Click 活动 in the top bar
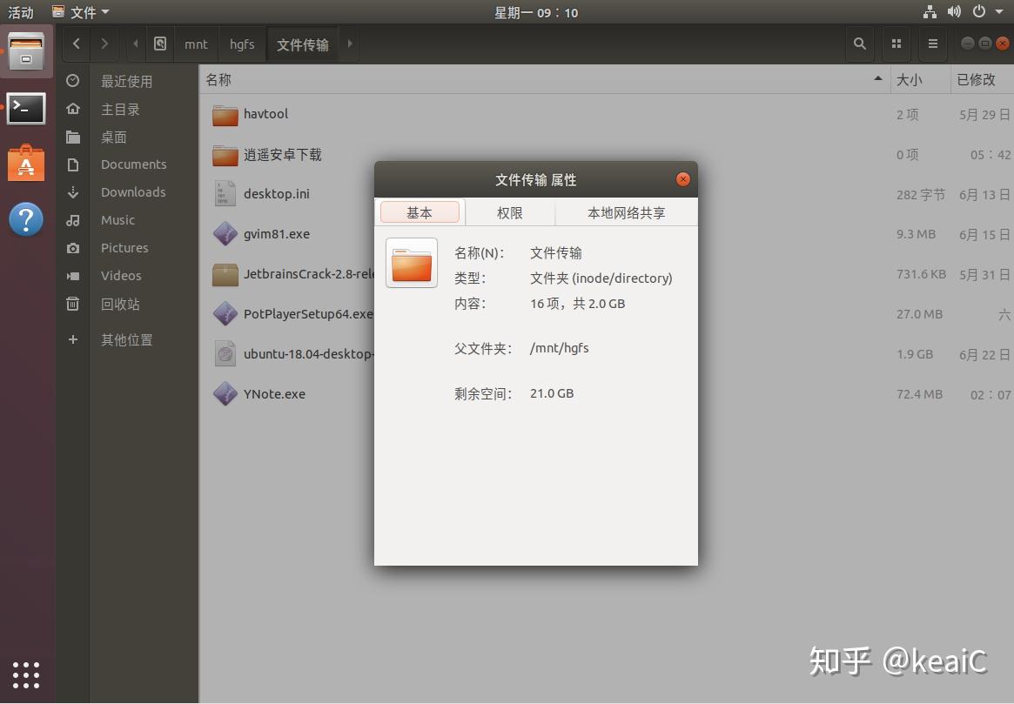 pyautogui.click(x=21, y=12)
